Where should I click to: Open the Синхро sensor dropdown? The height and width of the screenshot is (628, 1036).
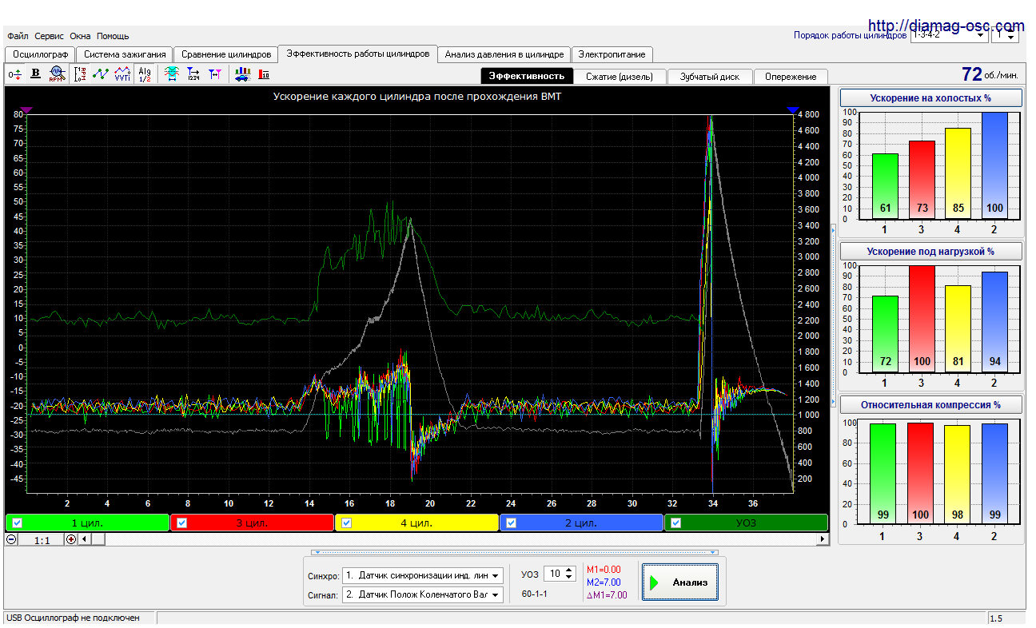coord(422,575)
